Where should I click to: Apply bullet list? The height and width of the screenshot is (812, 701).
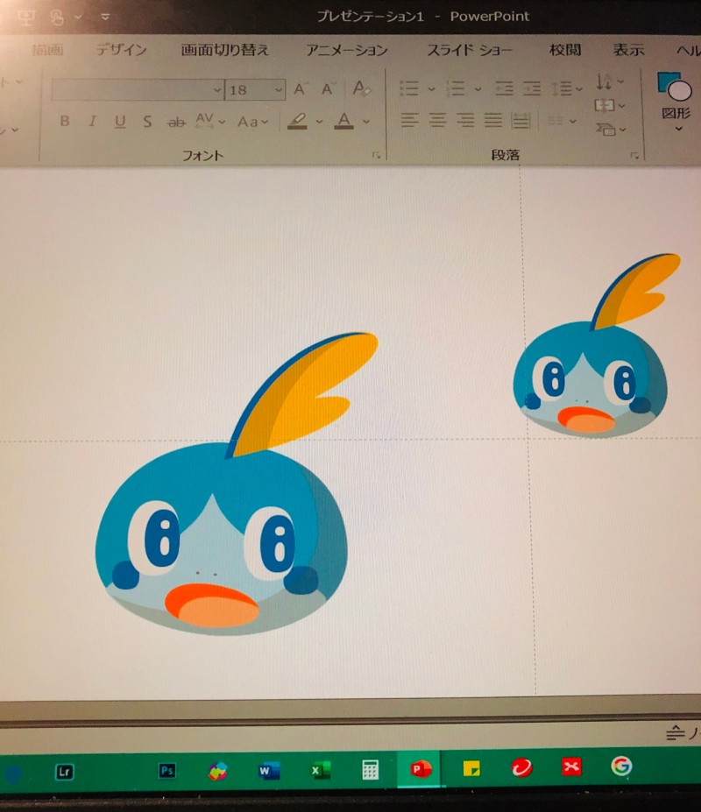(x=409, y=88)
